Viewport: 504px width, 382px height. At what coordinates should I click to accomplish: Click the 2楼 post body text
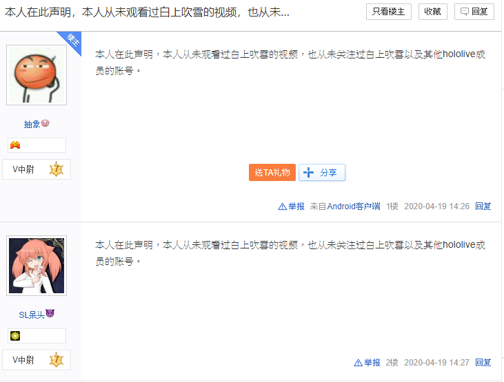click(290, 253)
